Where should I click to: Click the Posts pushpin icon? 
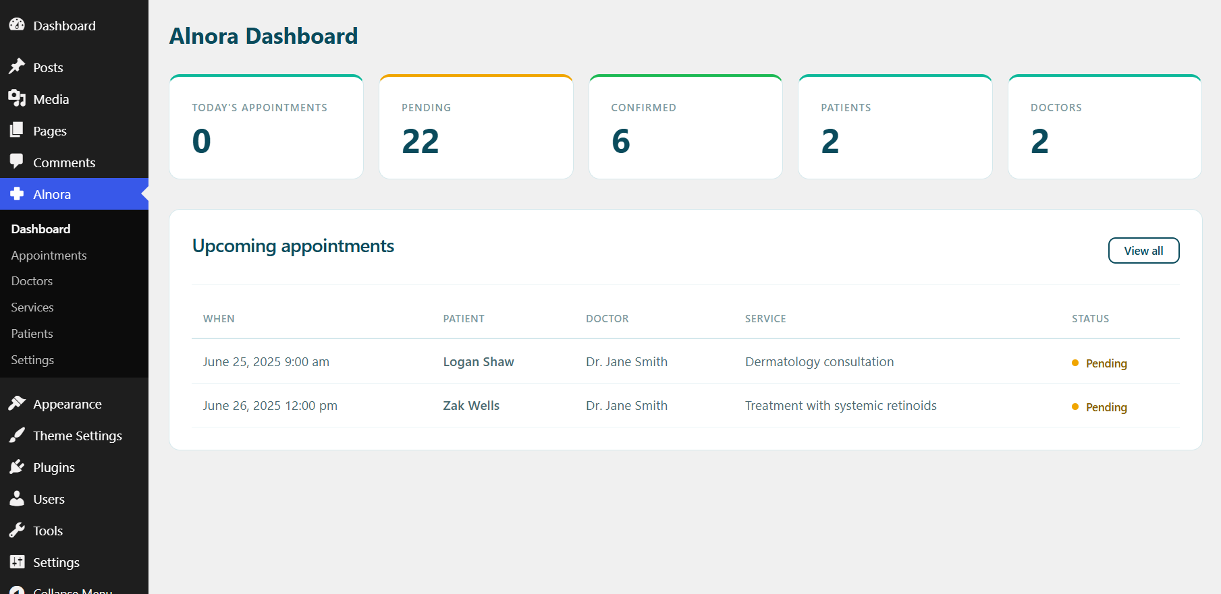[17, 67]
